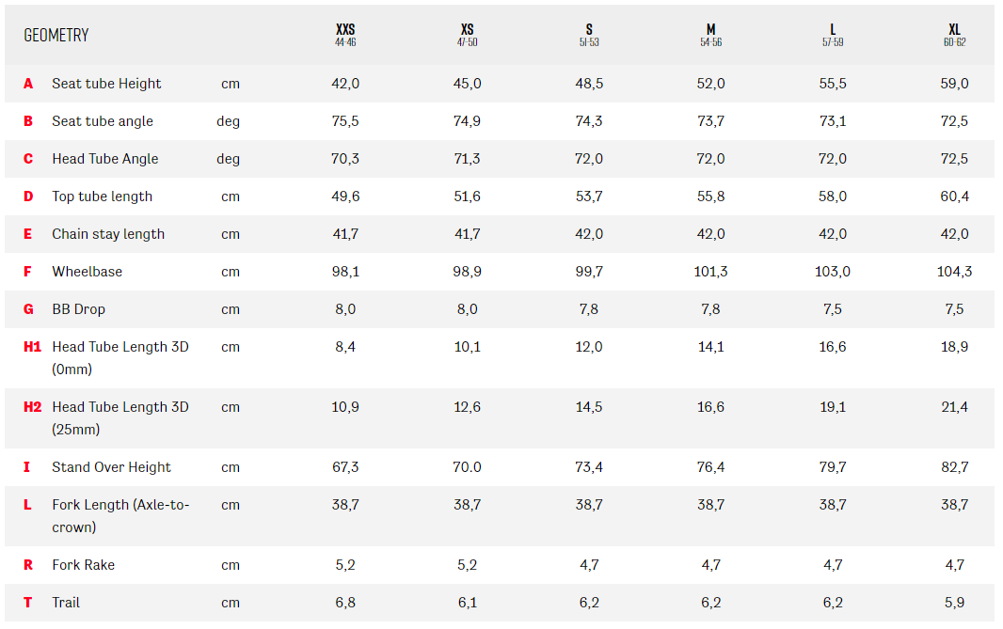Select the Head Tube Angle row label
1003x629 pixels.
tap(105, 159)
